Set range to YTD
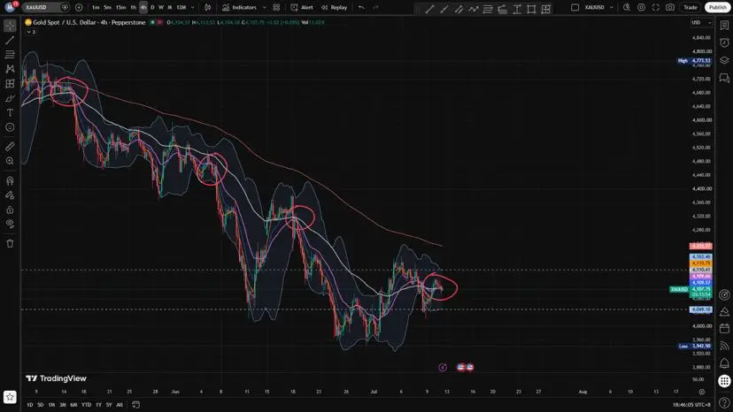This screenshot has width=733, height=412. tap(87, 405)
